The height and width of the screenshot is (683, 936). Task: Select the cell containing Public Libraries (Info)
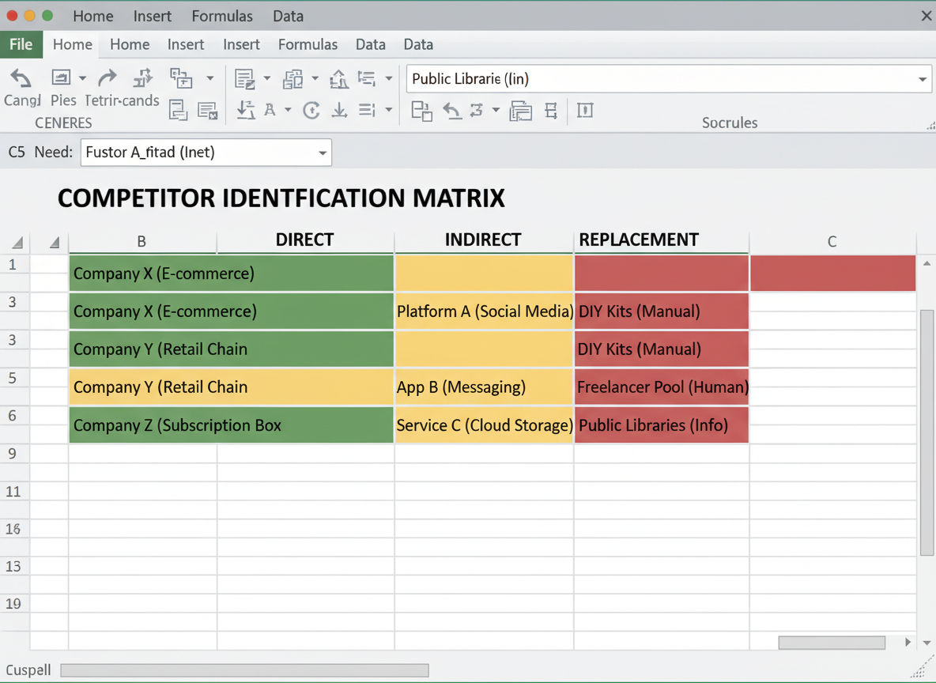pos(661,425)
